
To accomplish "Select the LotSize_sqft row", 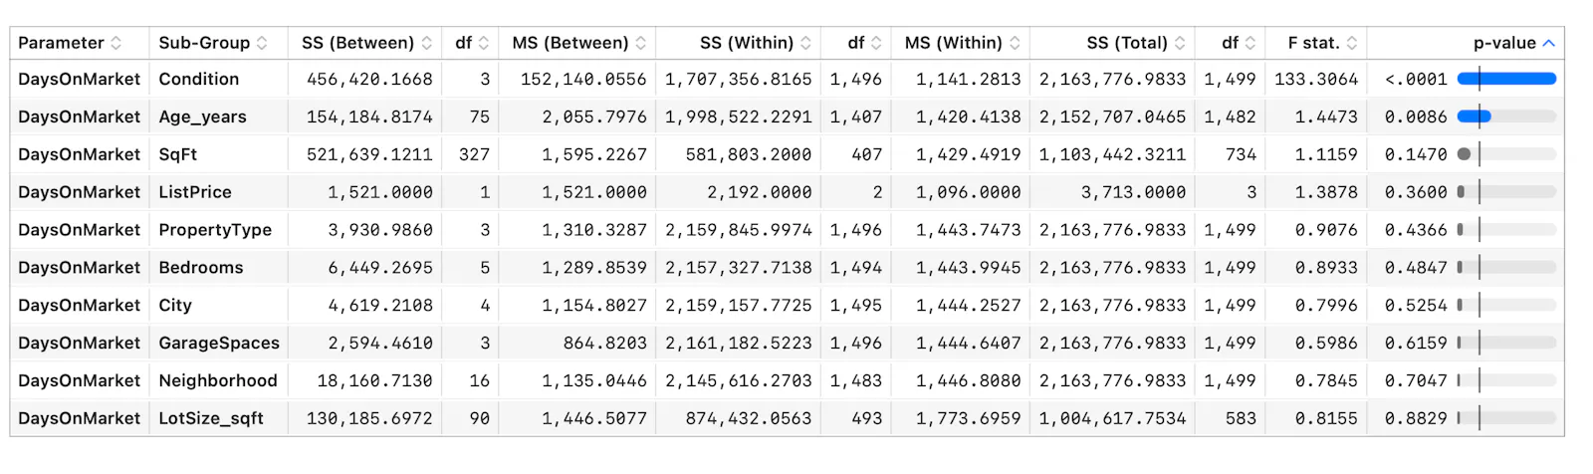I will click(x=787, y=418).
